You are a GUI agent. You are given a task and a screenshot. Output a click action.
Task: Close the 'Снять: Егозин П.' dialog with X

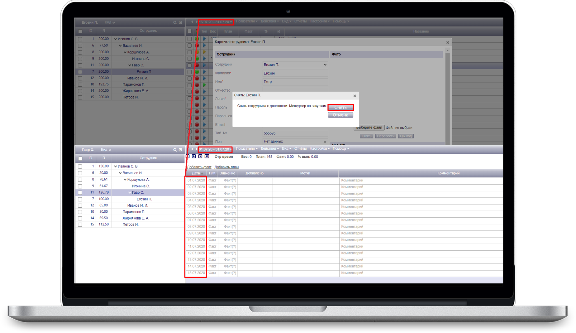(355, 96)
